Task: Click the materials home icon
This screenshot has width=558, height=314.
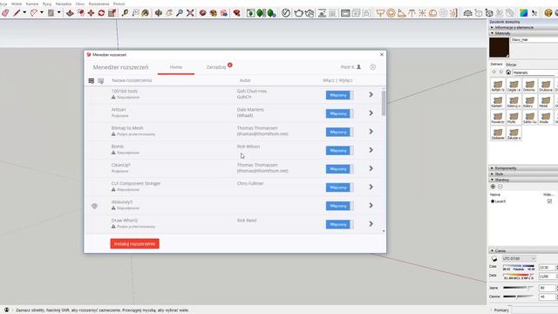Action: click(x=508, y=72)
